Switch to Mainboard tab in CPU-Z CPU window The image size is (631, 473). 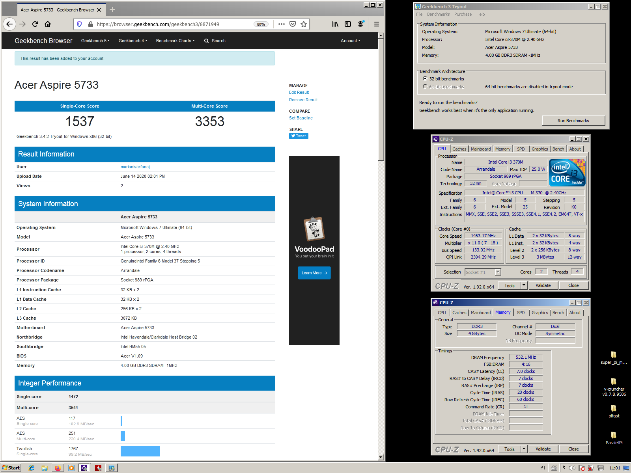tap(481, 149)
